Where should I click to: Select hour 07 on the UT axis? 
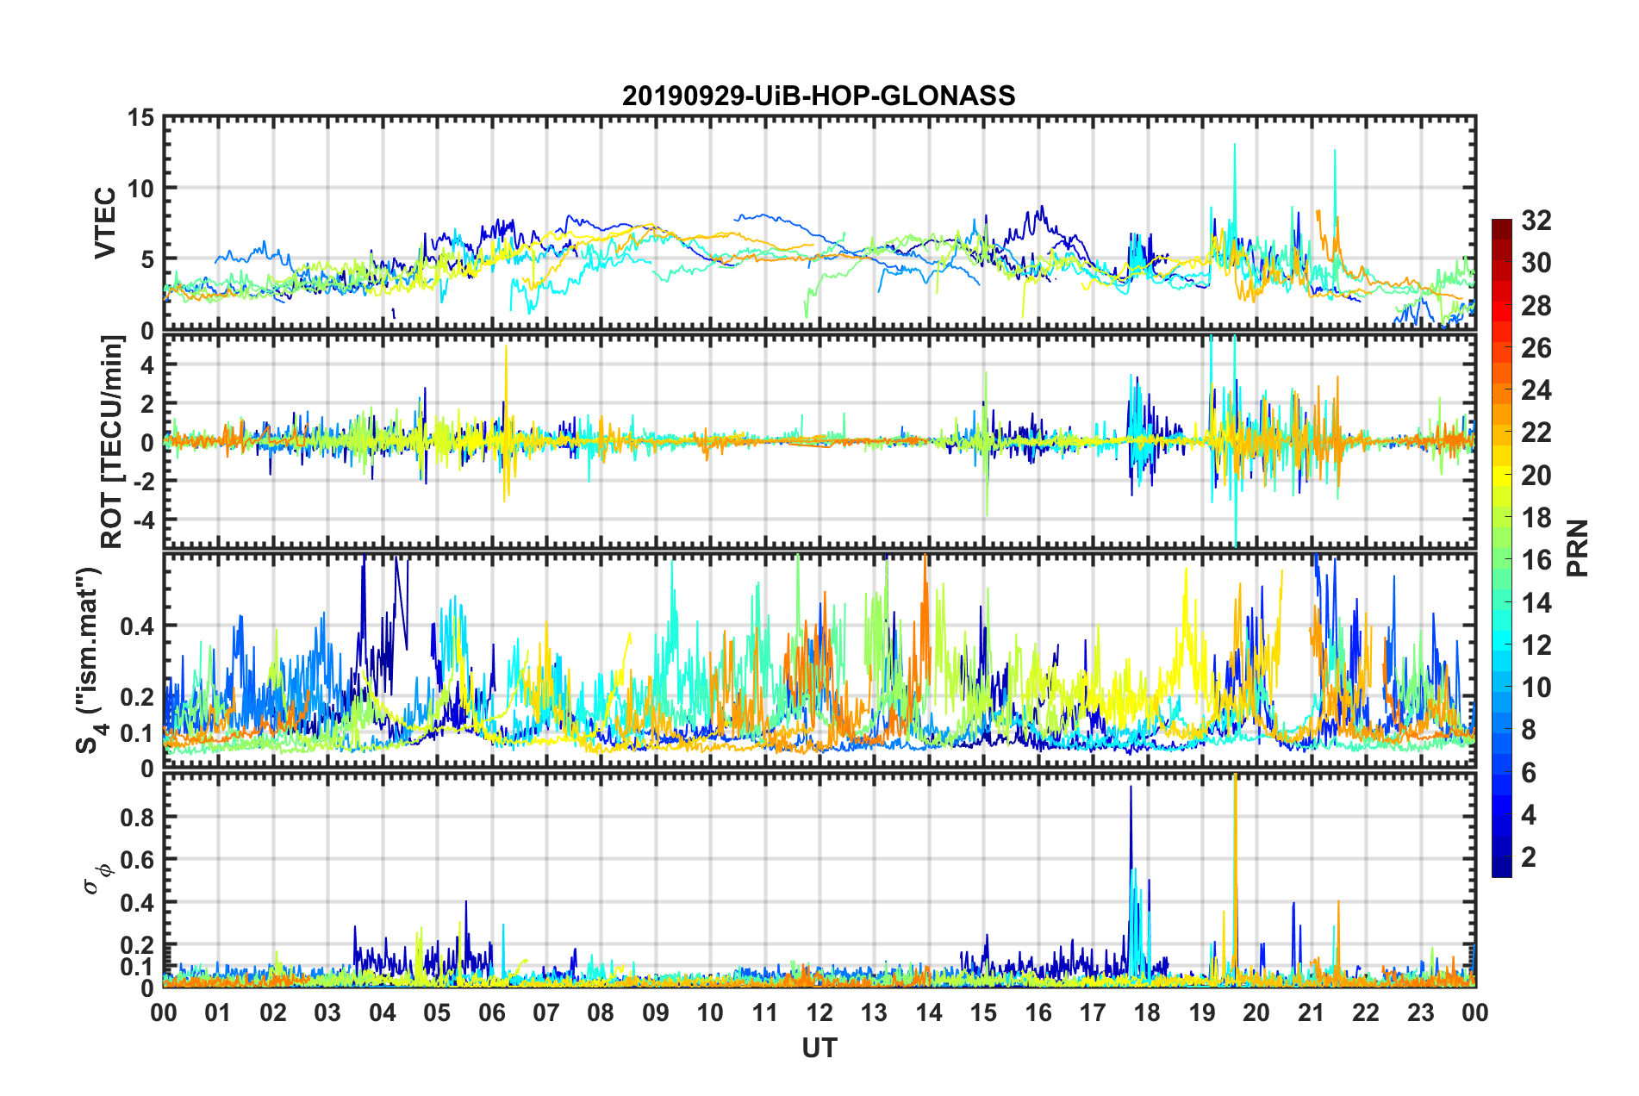546,1012
